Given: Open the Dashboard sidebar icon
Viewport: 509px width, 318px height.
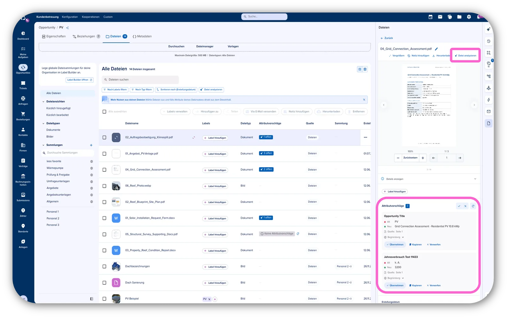Looking at the screenshot, I should pos(23,35).
